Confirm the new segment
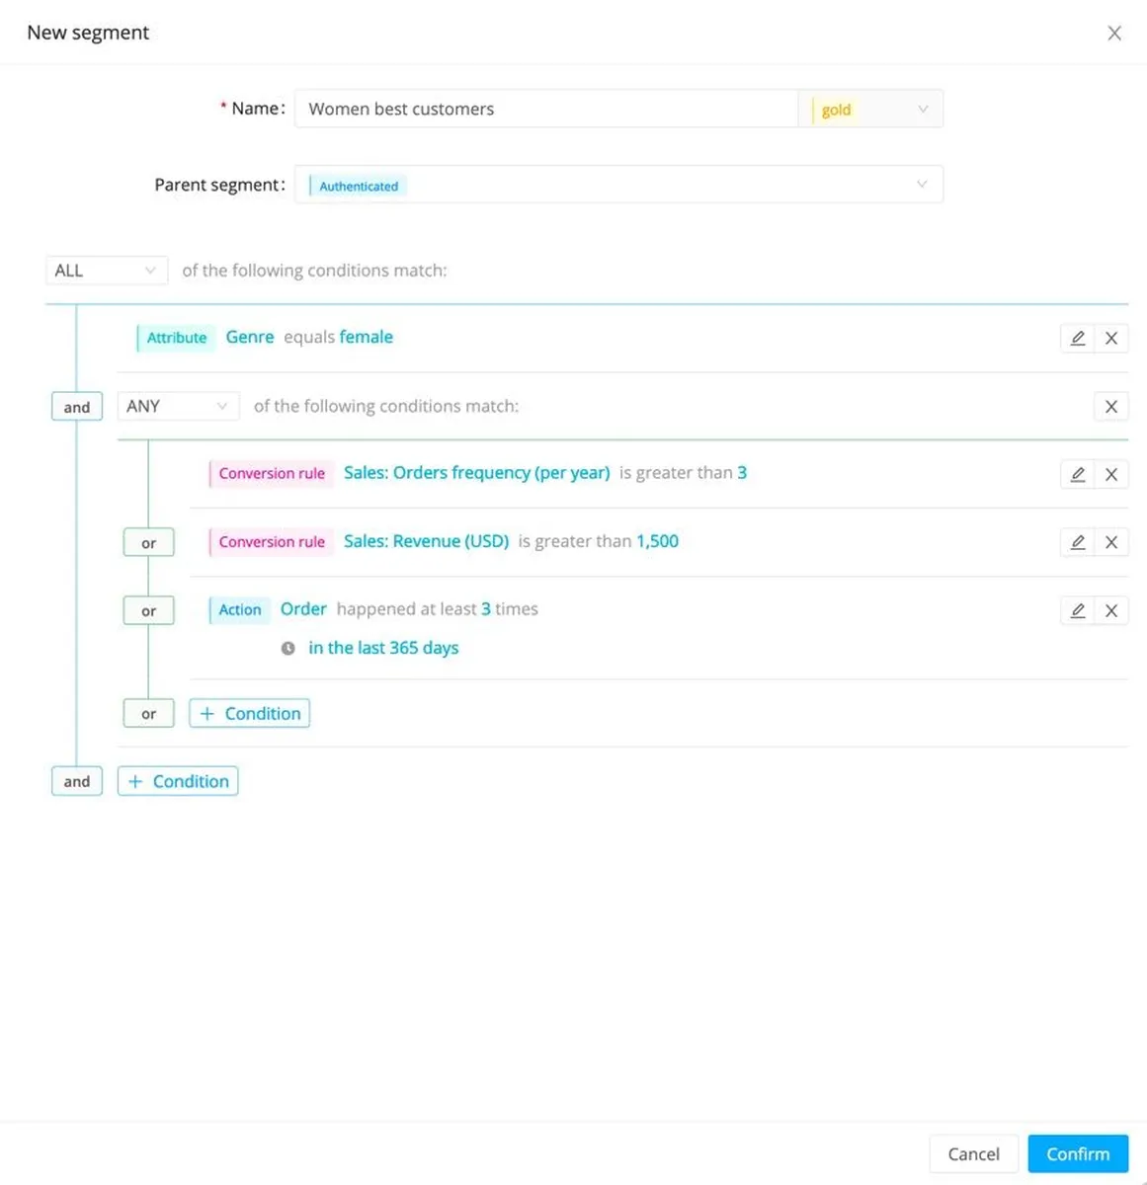Screen dimensions: 1147x1185 (1078, 1153)
